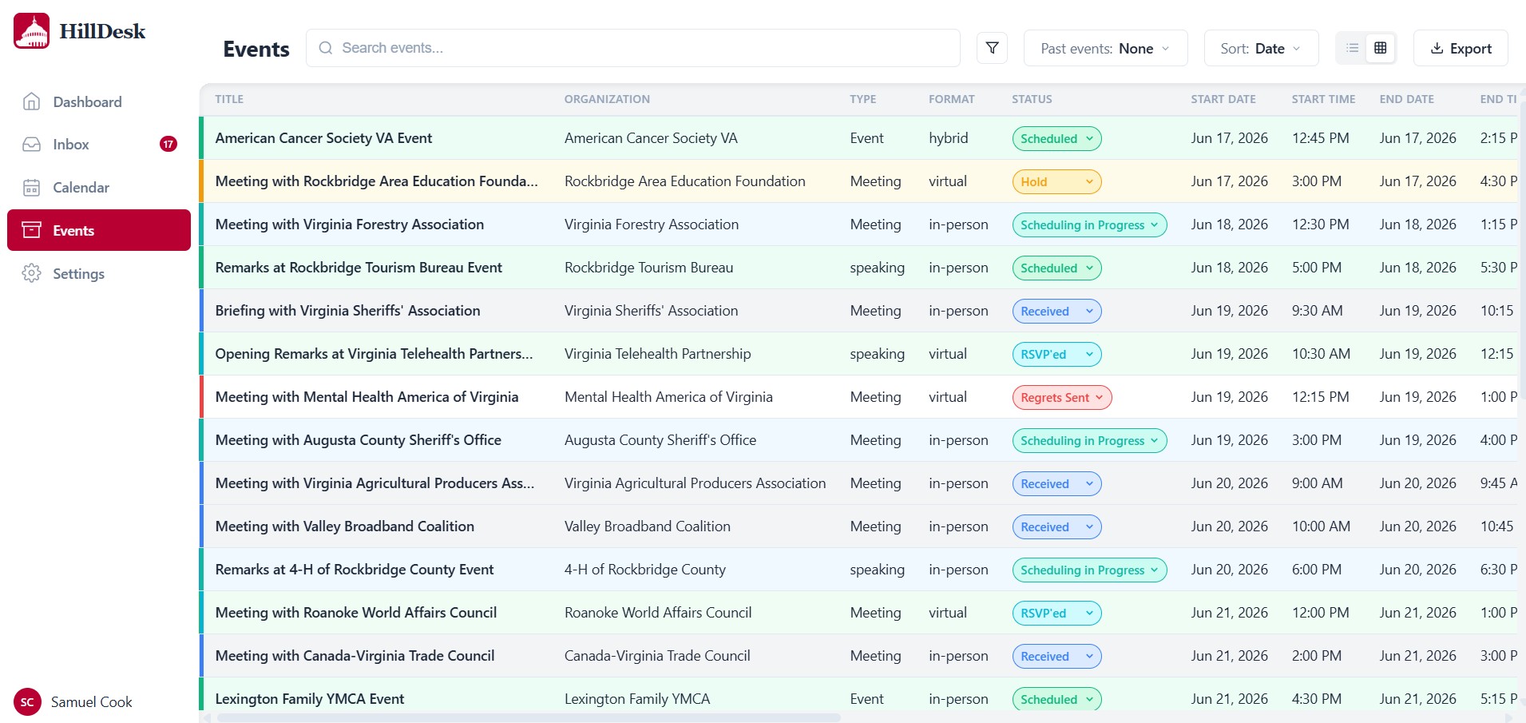Click the Dashboard home icon

click(x=32, y=101)
